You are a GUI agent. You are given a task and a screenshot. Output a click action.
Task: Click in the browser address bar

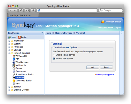coord(67,10)
